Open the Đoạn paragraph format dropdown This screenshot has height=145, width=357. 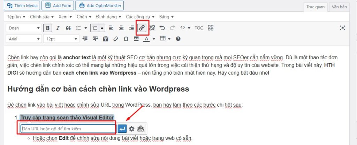pyautogui.click(x=24, y=28)
